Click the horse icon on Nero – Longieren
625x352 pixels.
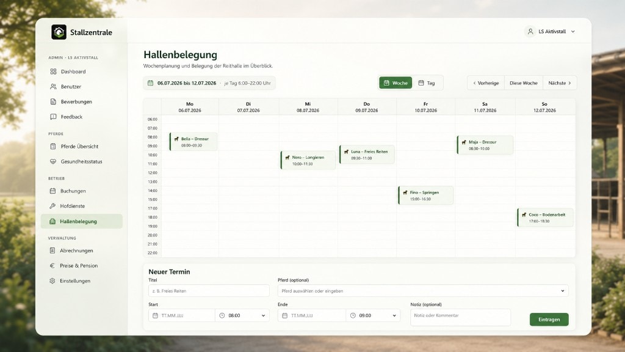pyautogui.click(x=287, y=157)
